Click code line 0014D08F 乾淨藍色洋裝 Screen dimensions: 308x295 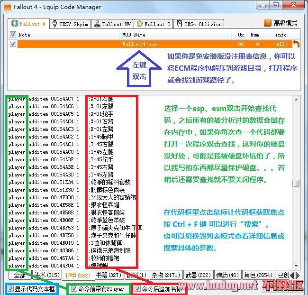pyautogui.click(x=66, y=220)
